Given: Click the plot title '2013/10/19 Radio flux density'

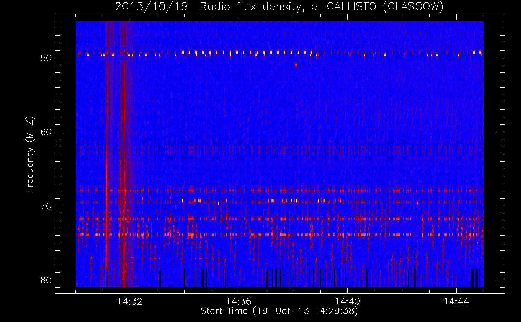Looking at the screenshot, I should coord(279,6).
